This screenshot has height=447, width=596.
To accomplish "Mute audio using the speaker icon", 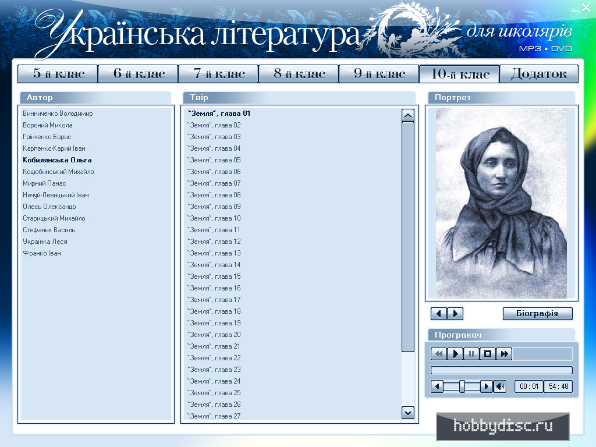I will click(x=500, y=386).
